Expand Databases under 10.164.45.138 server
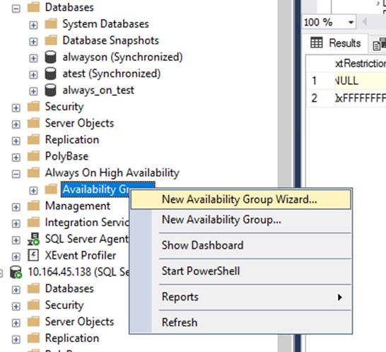This screenshot has width=386, height=352. coord(16,290)
